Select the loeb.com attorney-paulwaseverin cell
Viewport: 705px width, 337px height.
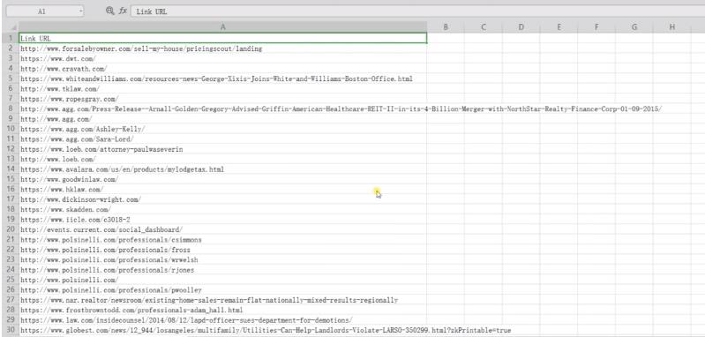[222, 149]
